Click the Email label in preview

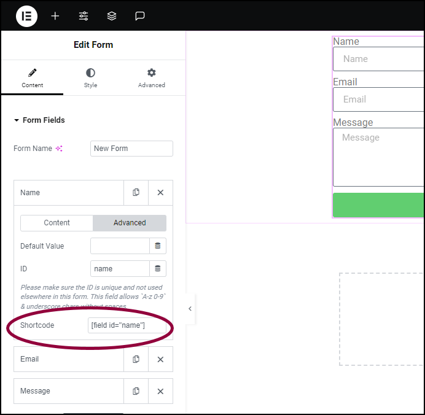point(345,82)
